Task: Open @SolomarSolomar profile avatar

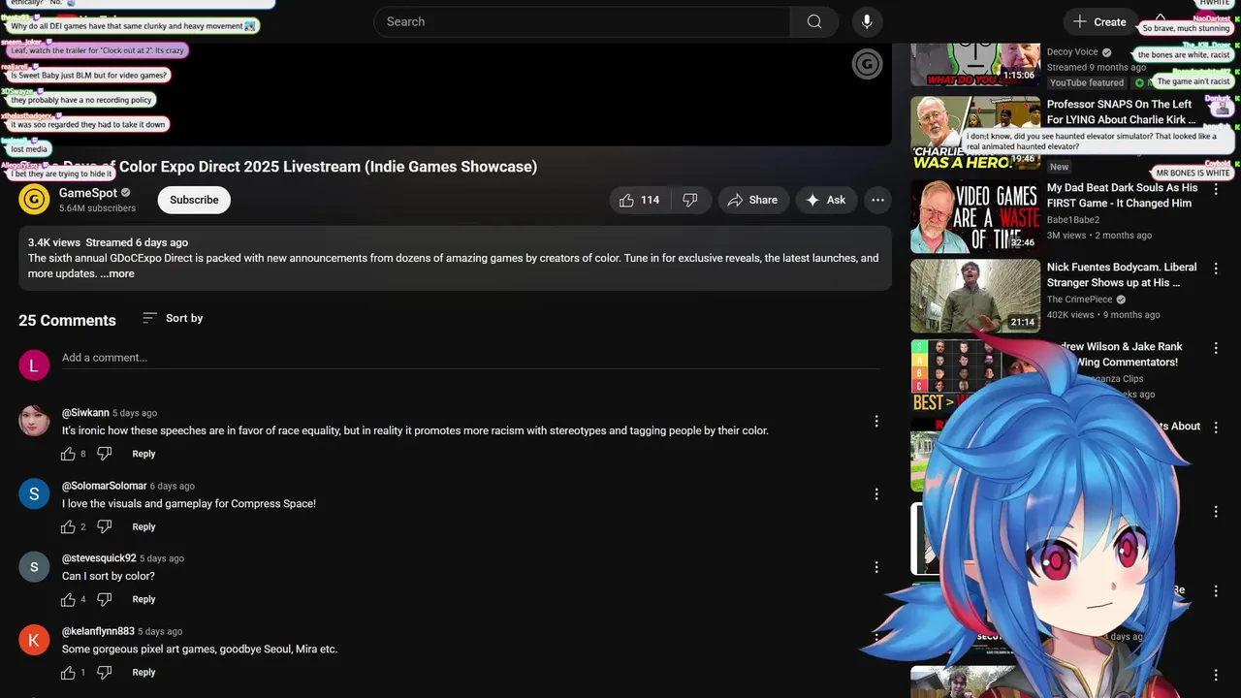Action: (34, 493)
